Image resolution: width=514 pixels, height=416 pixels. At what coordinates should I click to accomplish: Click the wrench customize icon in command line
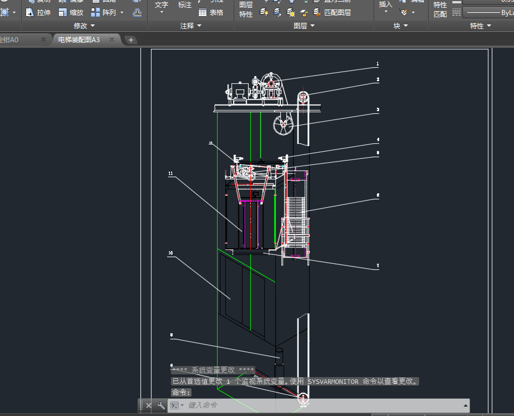pyautogui.click(x=161, y=405)
